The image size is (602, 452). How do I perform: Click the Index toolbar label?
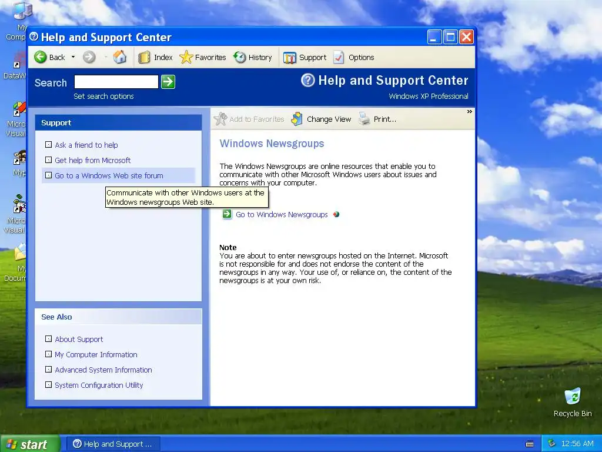click(163, 57)
